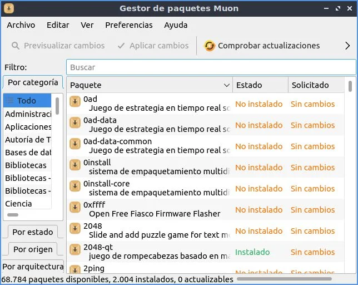Sort by Estado column header

tap(260, 85)
